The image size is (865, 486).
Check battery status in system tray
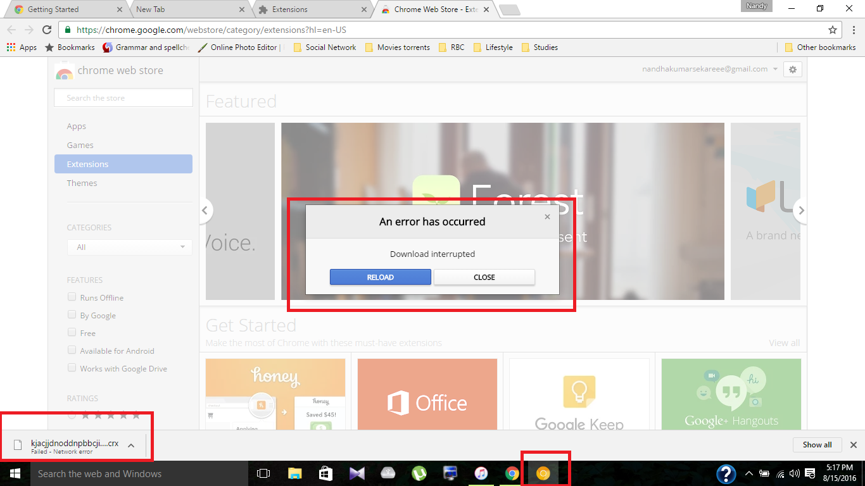coord(765,473)
